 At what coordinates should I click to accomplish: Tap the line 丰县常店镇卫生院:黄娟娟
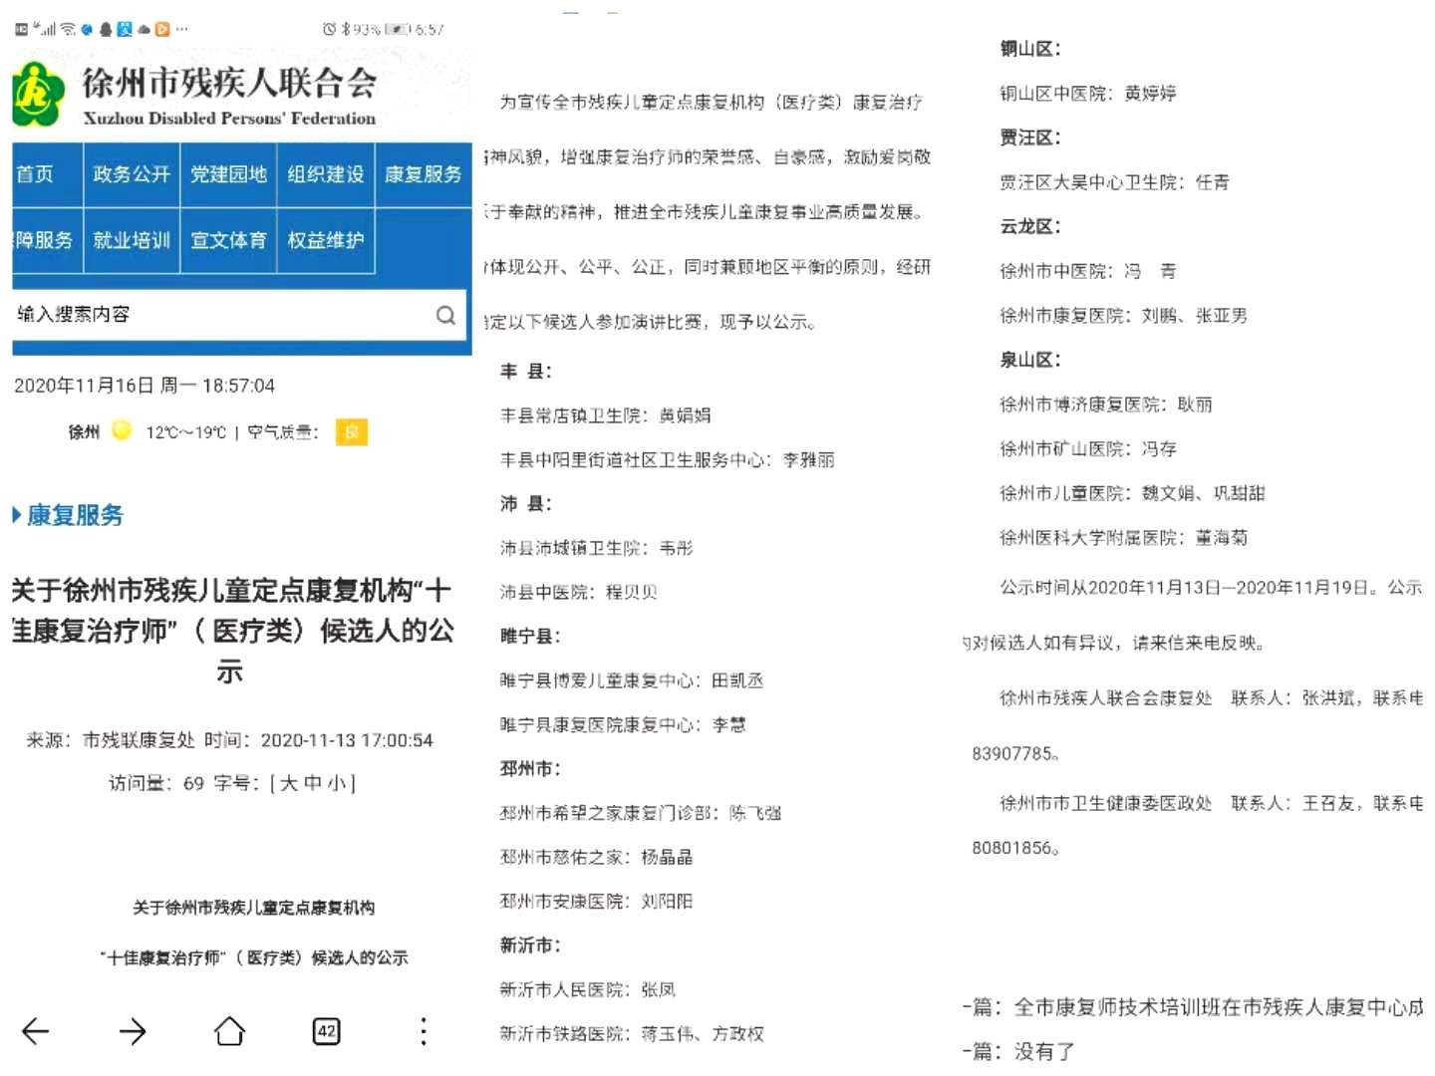coord(606,415)
